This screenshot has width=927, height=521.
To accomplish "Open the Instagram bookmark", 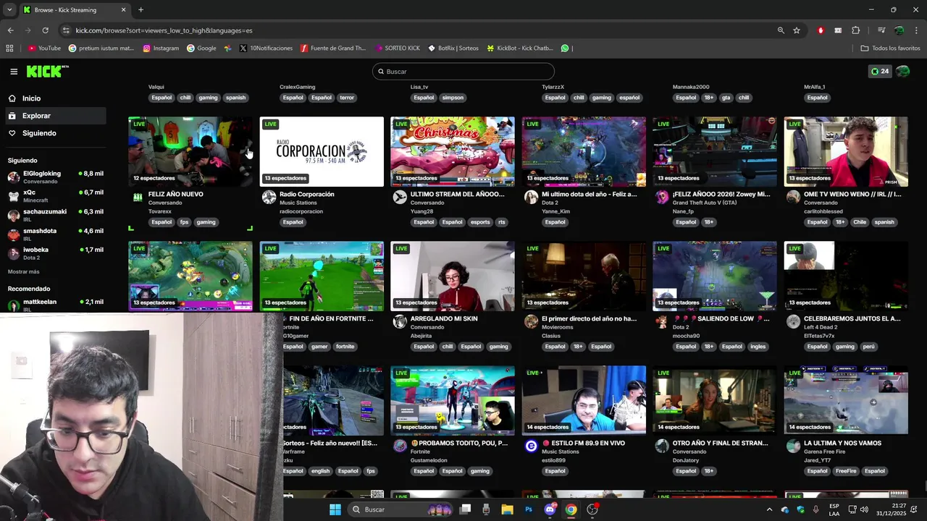I will 161,48.
